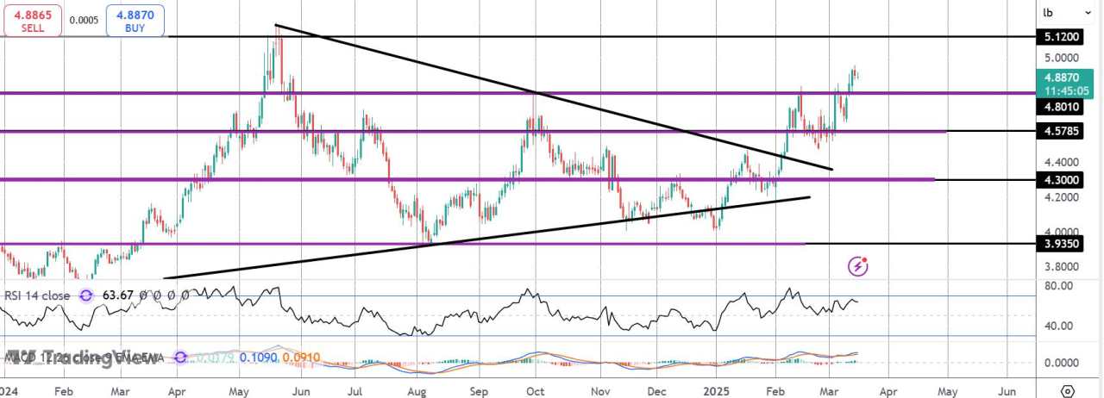
Task: Click the 5.0000 price scale label
Action: 1061,58
